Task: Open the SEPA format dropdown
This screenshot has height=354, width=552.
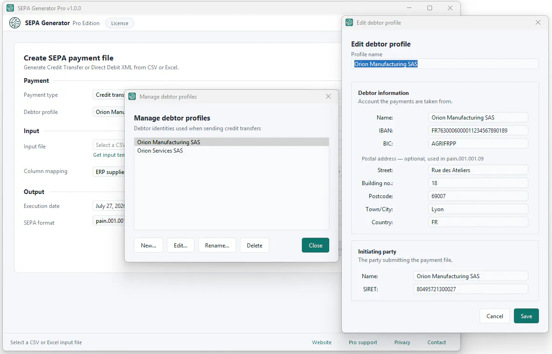Action: pyautogui.click(x=109, y=221)
